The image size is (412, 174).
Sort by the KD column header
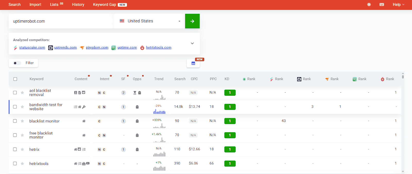(227, 79)
